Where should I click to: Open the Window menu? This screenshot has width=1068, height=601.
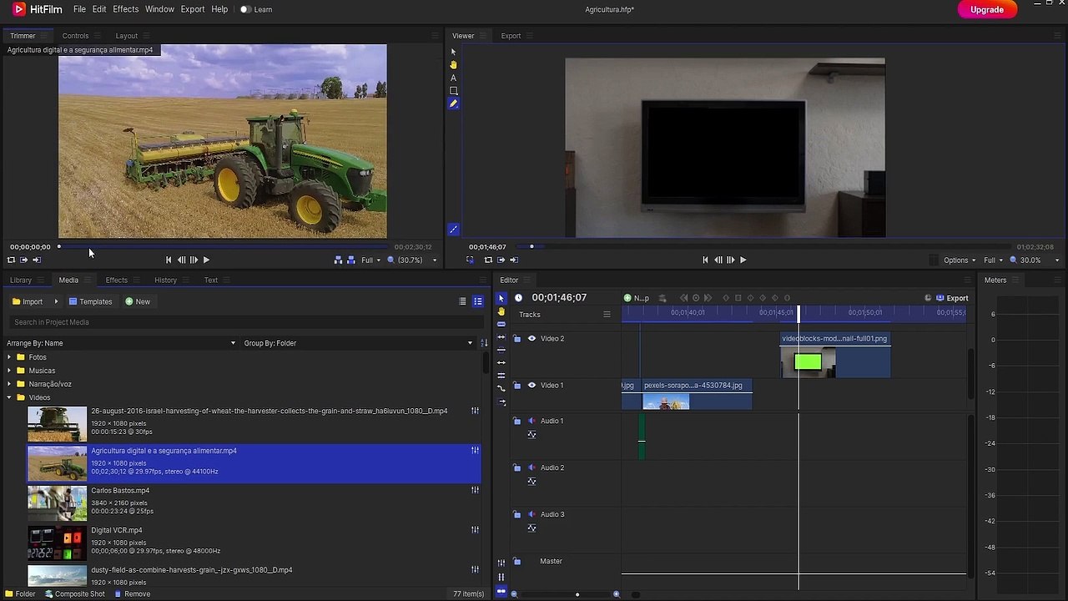point(159,9)
